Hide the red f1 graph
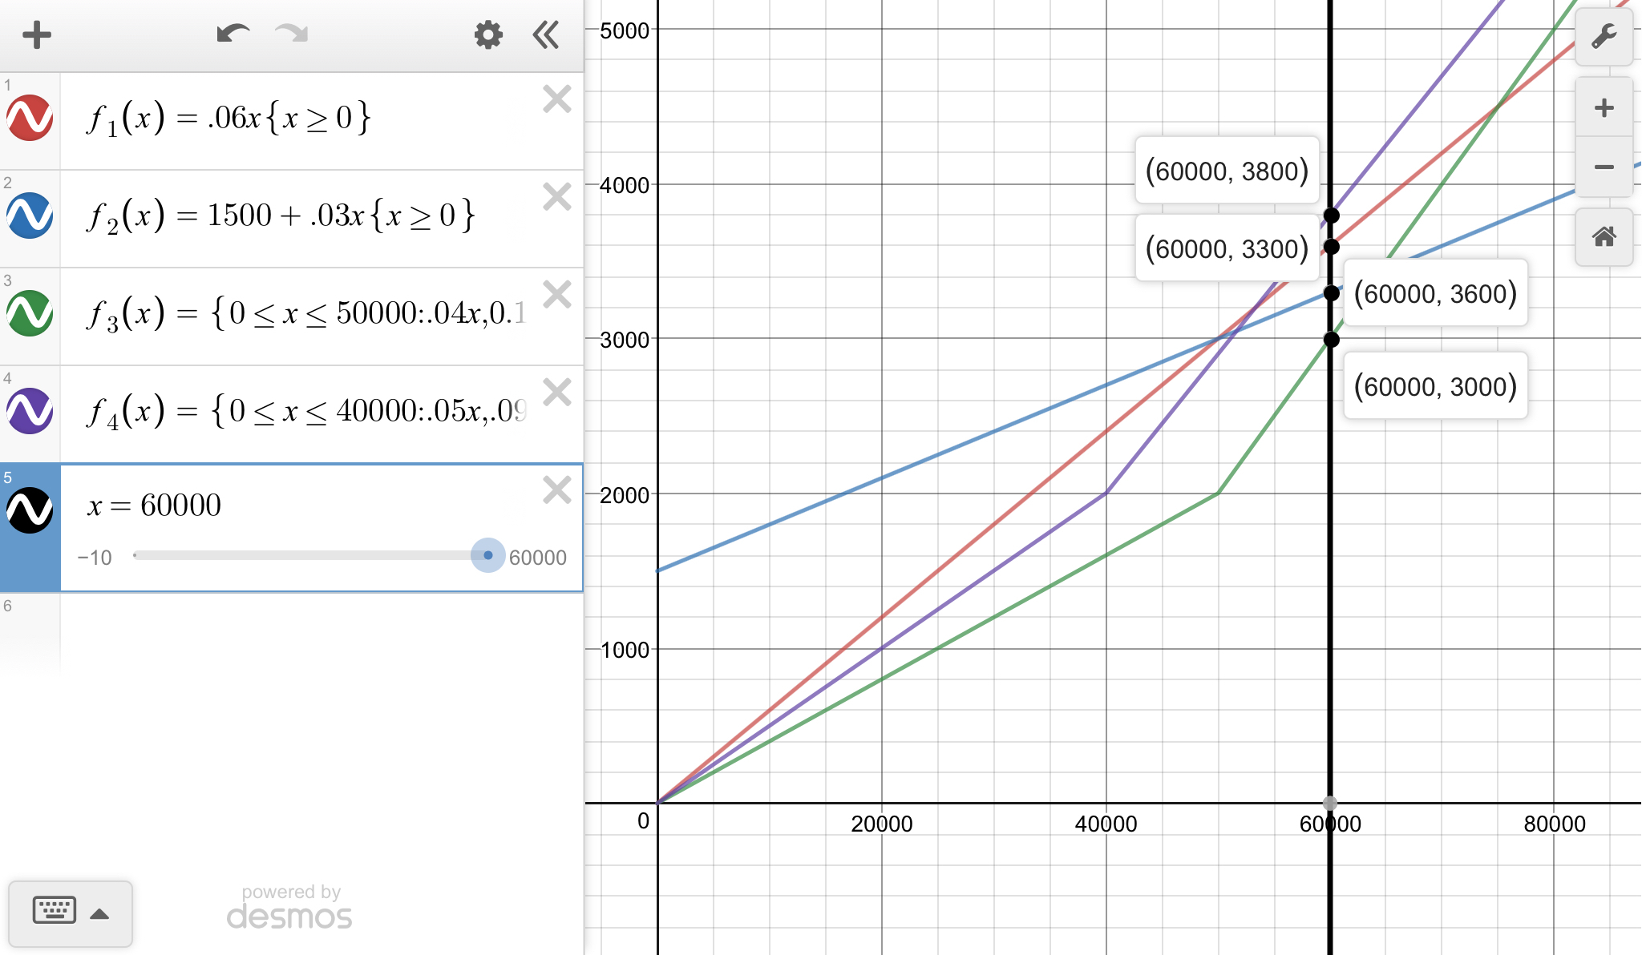 point(30,119)
